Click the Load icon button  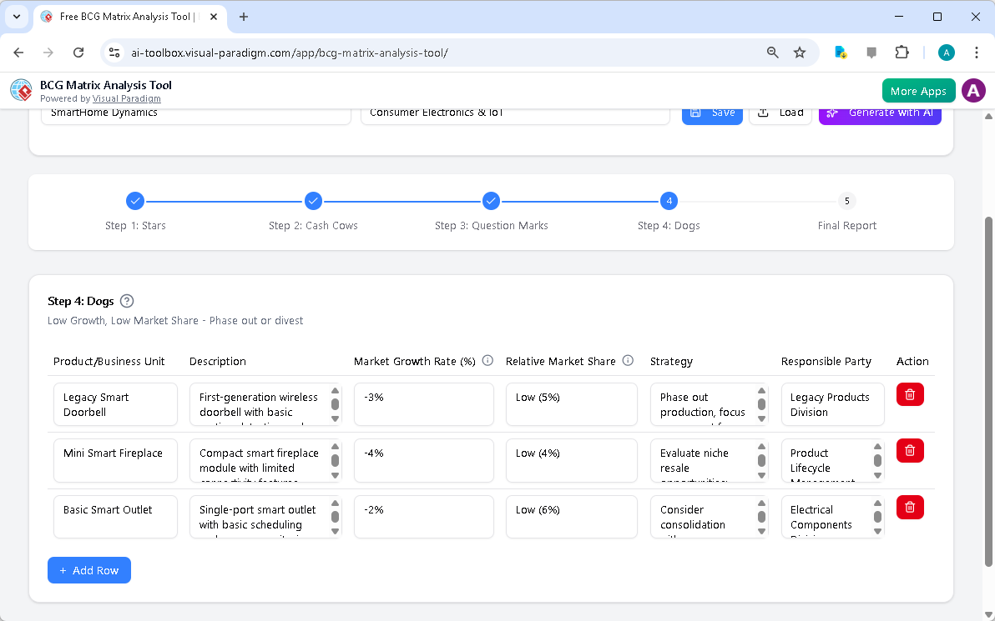point(780,112)
